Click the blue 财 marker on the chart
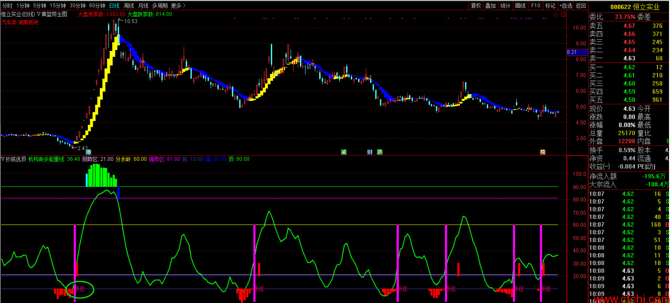 click(370, 152)
